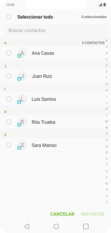Tap the Android home circle icon

56,226
